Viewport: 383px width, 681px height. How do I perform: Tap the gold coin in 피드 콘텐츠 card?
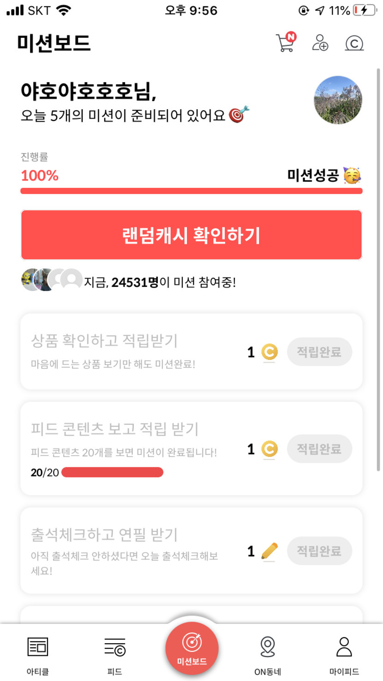tap(269, 449)
